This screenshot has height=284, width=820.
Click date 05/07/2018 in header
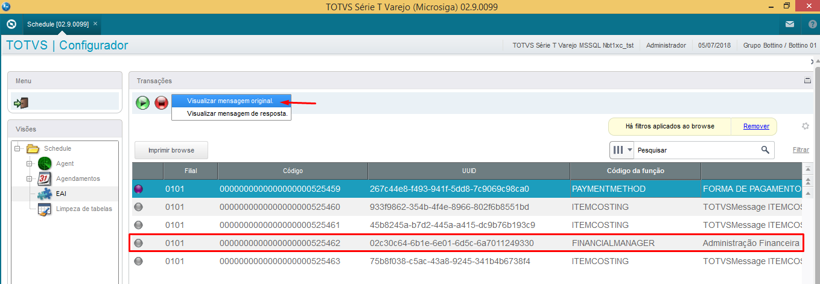coord(714,45)
